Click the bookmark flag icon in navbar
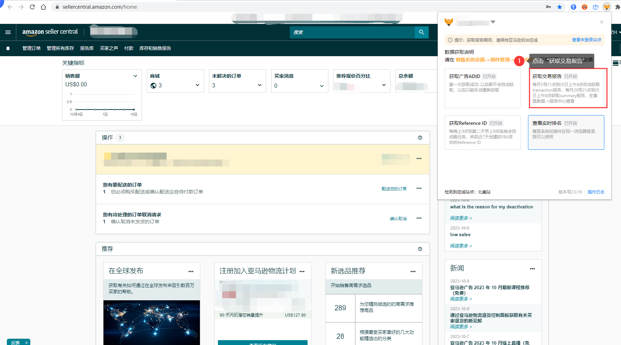This screenshot has height=345, width=621. coord(8,49)
